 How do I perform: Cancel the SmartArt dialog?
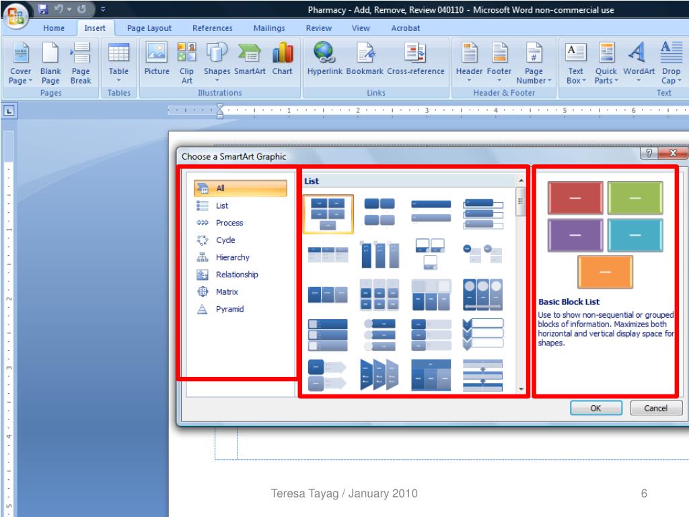click(655, 408)
